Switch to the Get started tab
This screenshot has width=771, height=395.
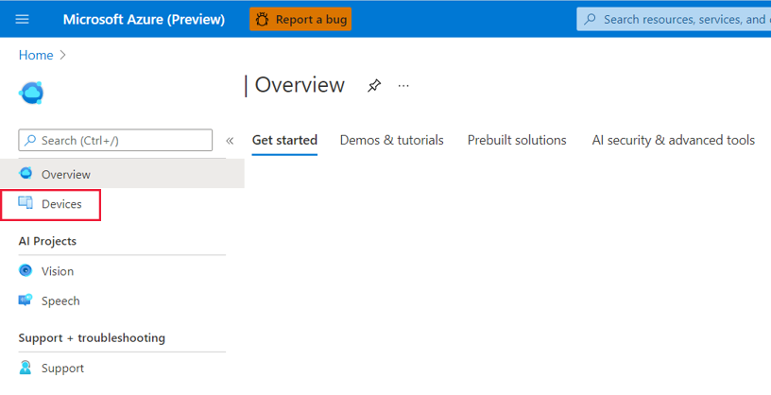tap(284, 140)
